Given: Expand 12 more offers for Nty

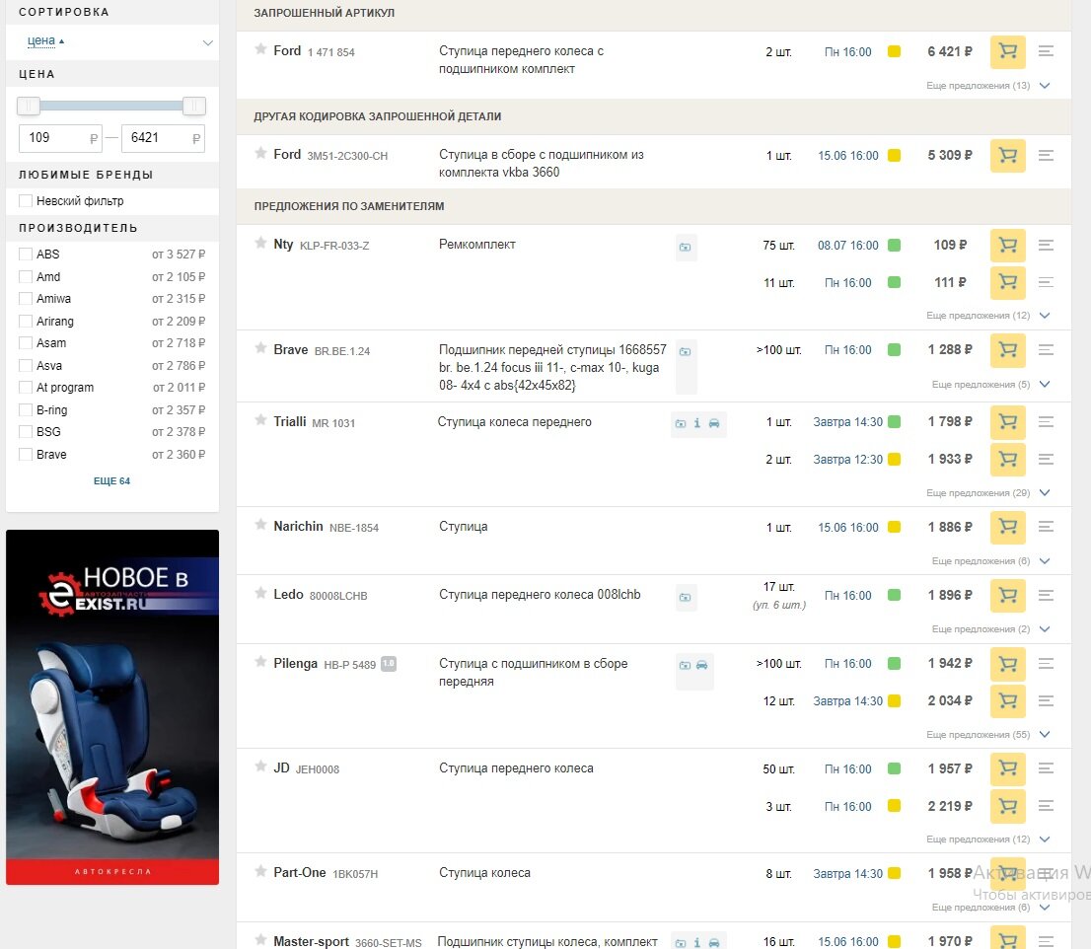Looking at the screenshot, I should 988,315.
